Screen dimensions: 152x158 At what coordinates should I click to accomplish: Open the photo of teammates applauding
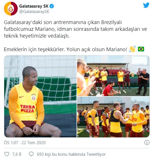click(113, 75)
